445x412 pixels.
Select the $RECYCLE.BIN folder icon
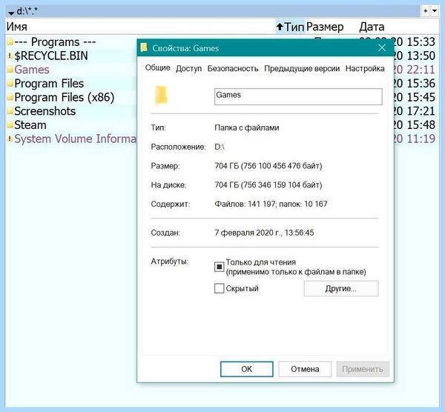10,56
